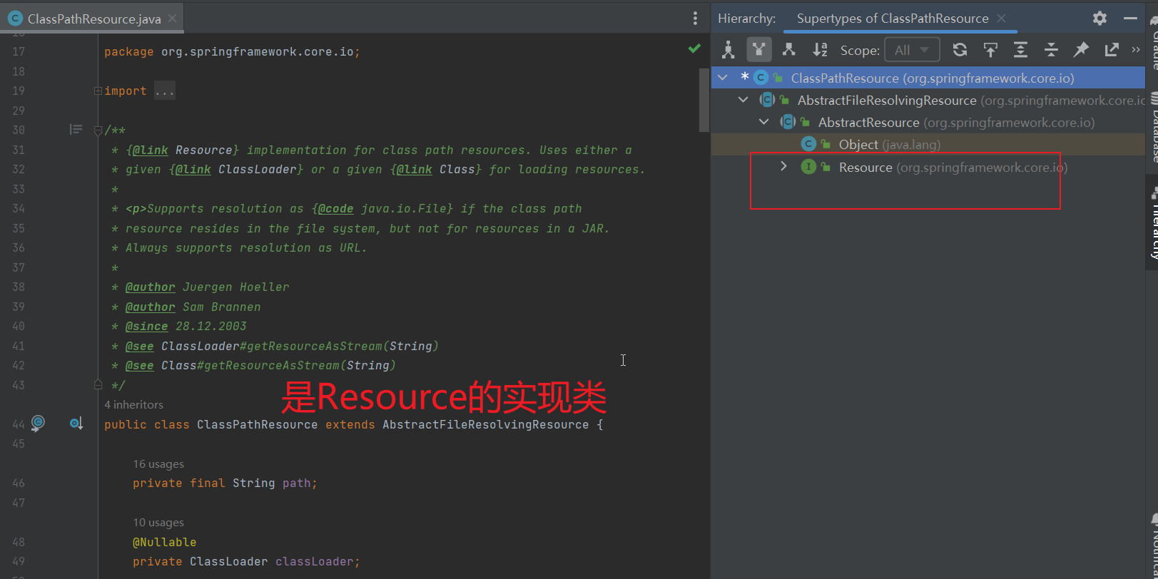Toggle autoscroll to source in Hierarchy
This screenshot has height=579, width=1158.
[x=990, y=50]
